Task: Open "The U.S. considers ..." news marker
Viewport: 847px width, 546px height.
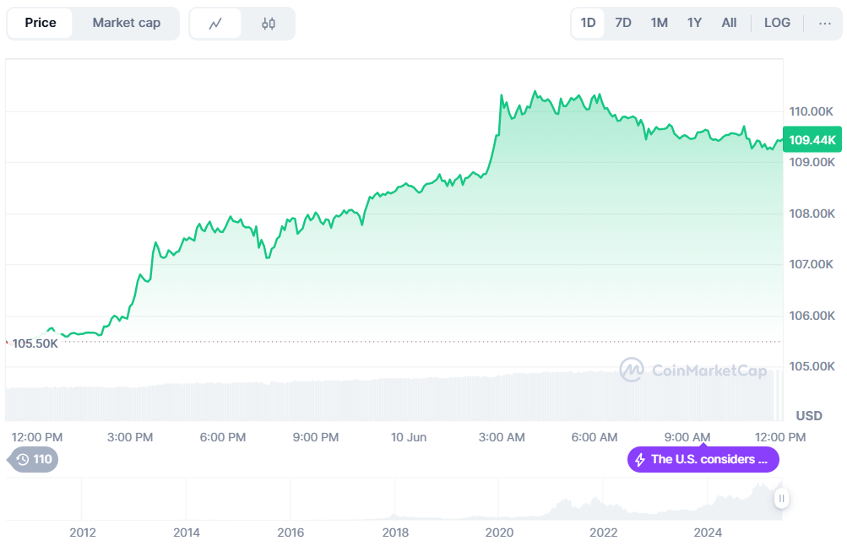Action: [x=709, y=460]
